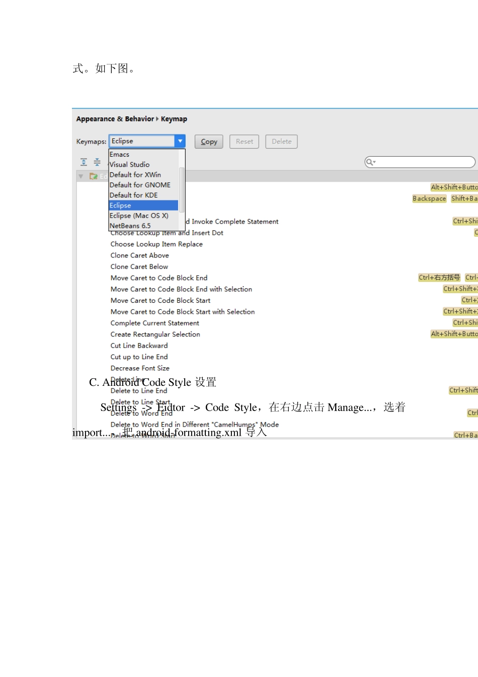Select Move Caret to Code Block Start

click(161, 301)
